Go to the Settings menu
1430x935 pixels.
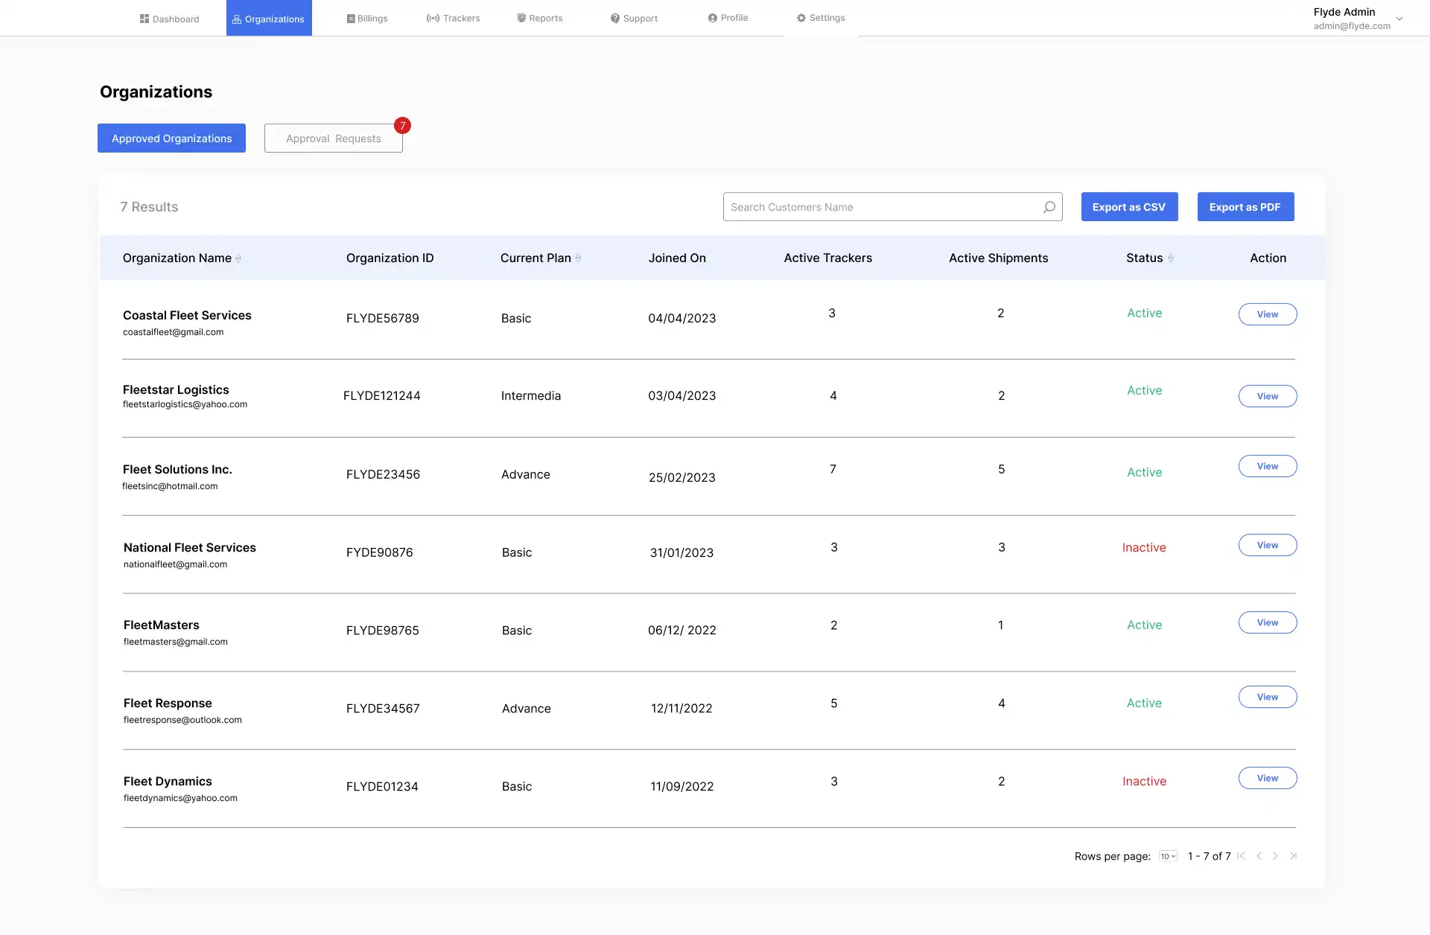821,18
